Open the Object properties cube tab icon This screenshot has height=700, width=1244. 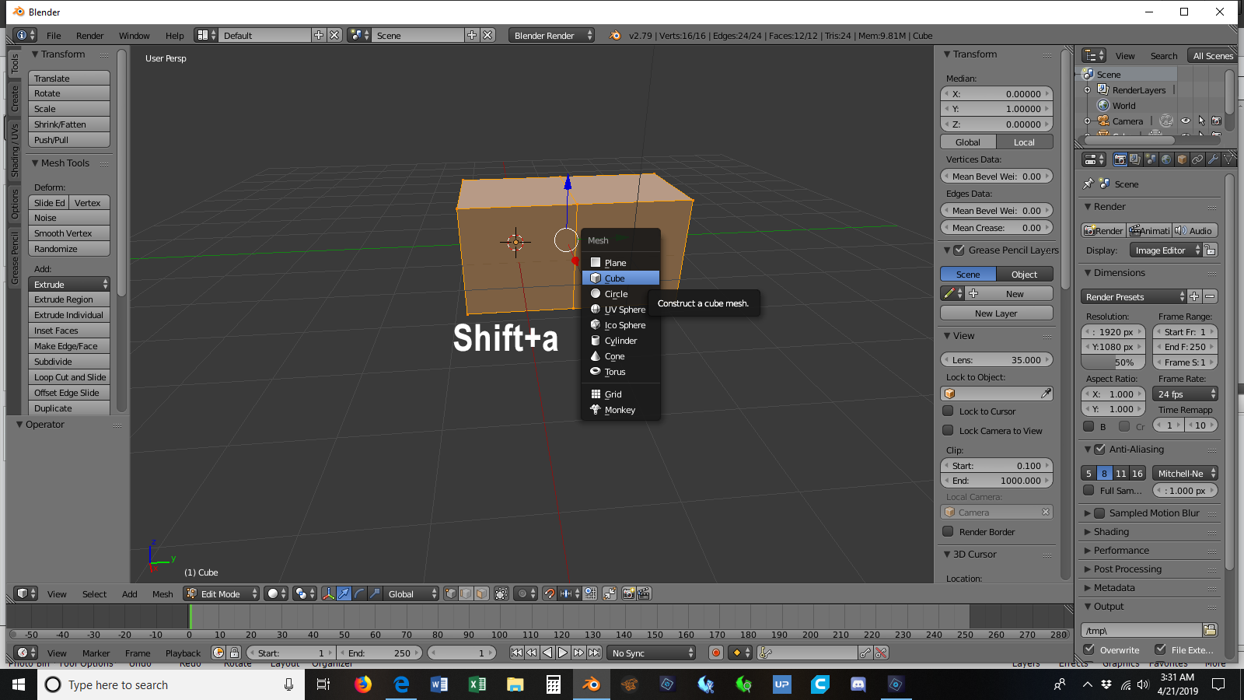point(1182,159)
